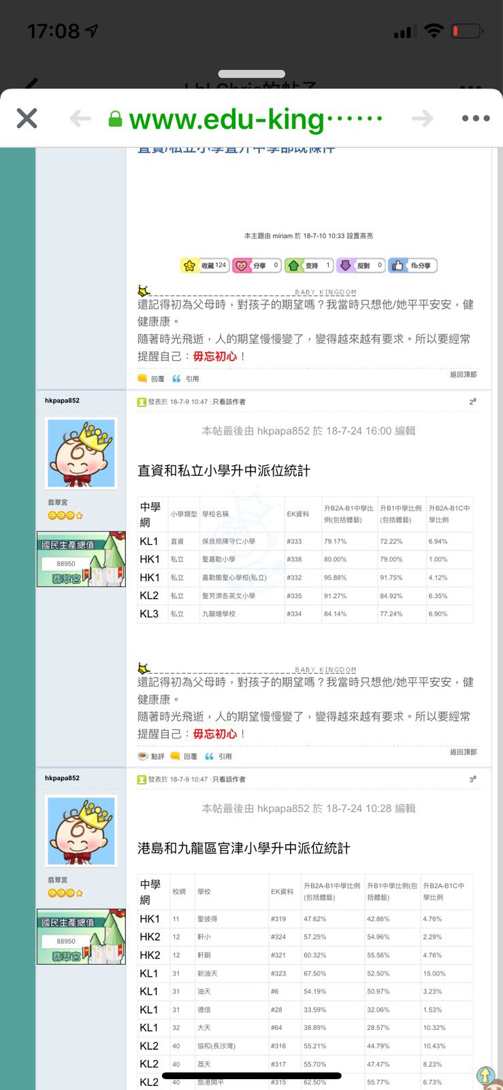Image resolution: width=503 pixels, height=1090 pixels.
Task: Open the browser three-dot more menu
Action: point(475,119)
